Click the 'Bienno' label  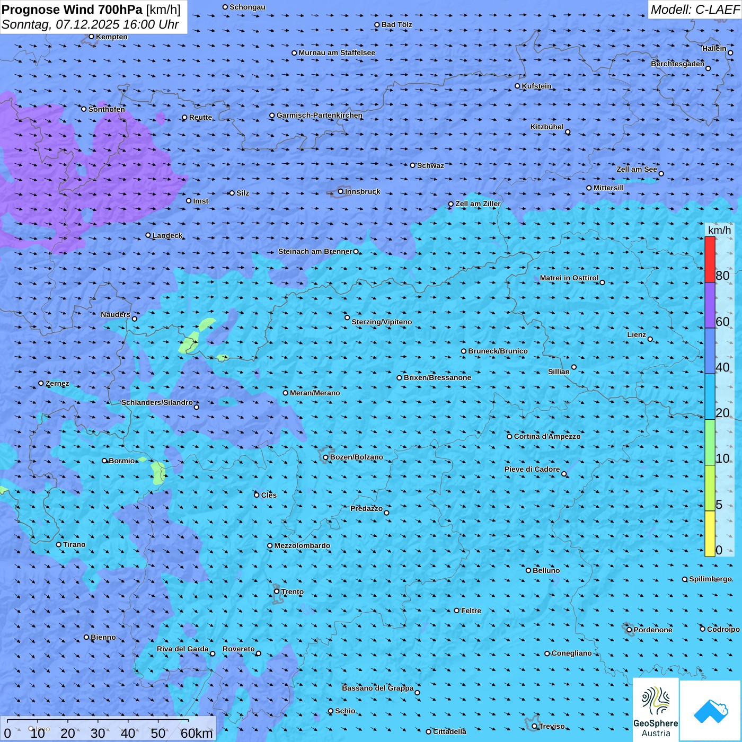click(x=103, y=637)
